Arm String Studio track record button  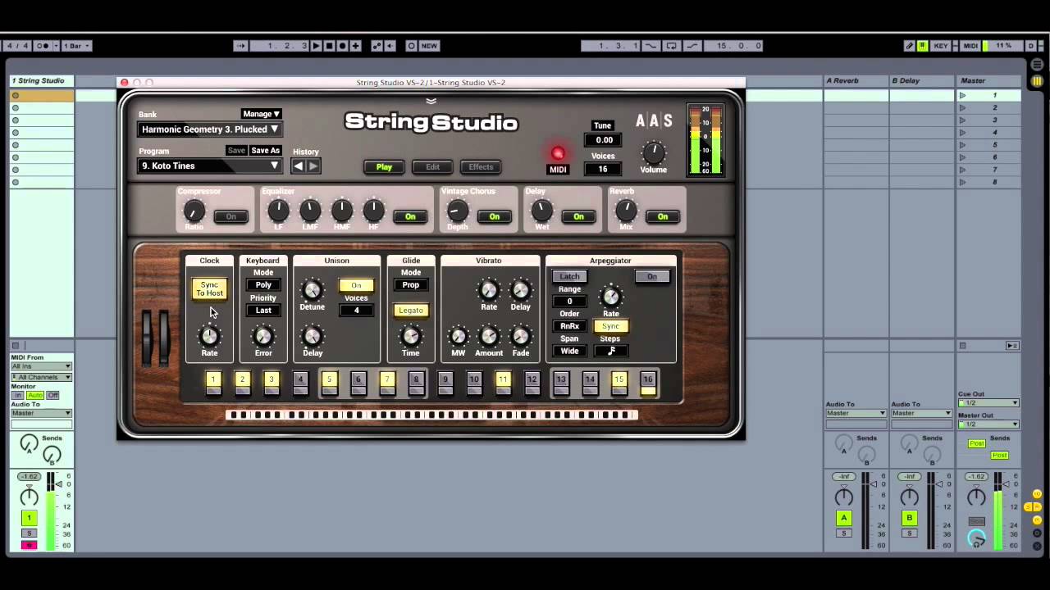pyautogui.click(x=29, y=545)
